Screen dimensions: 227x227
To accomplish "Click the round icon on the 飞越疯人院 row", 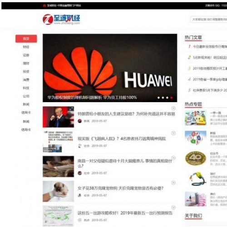I will 173,133.
